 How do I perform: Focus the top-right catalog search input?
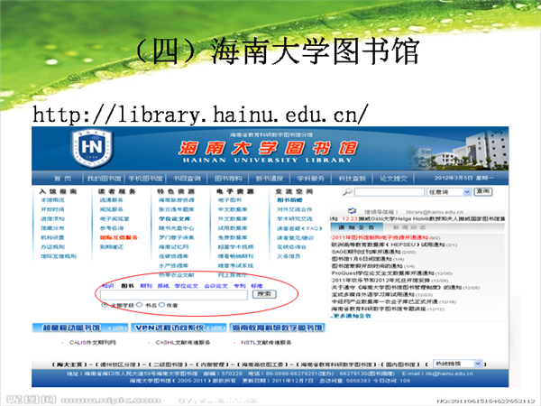coord(390,192)
